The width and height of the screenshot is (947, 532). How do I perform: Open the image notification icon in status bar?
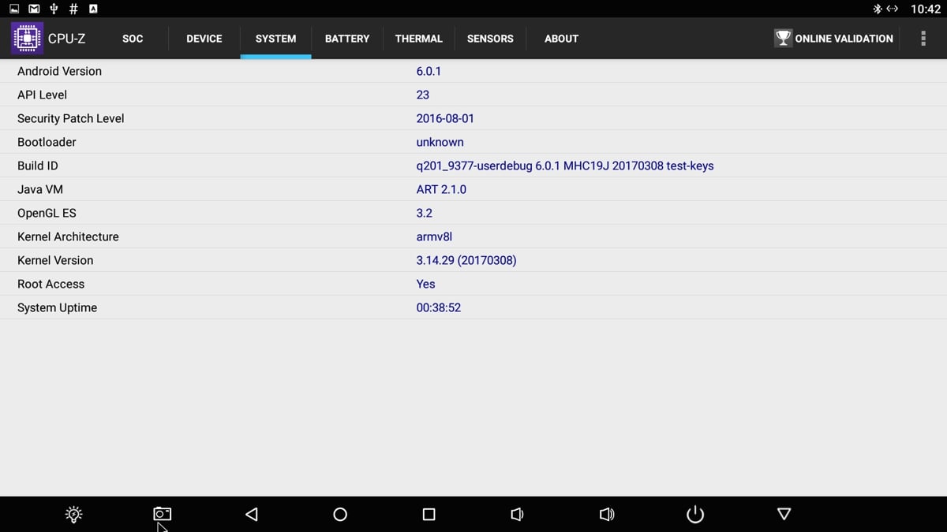pos(14,9)
